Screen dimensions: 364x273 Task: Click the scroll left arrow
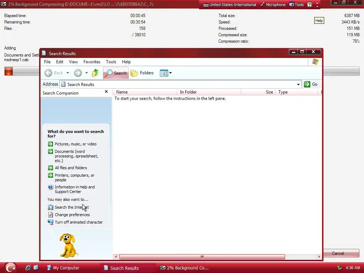click(116, 257)
